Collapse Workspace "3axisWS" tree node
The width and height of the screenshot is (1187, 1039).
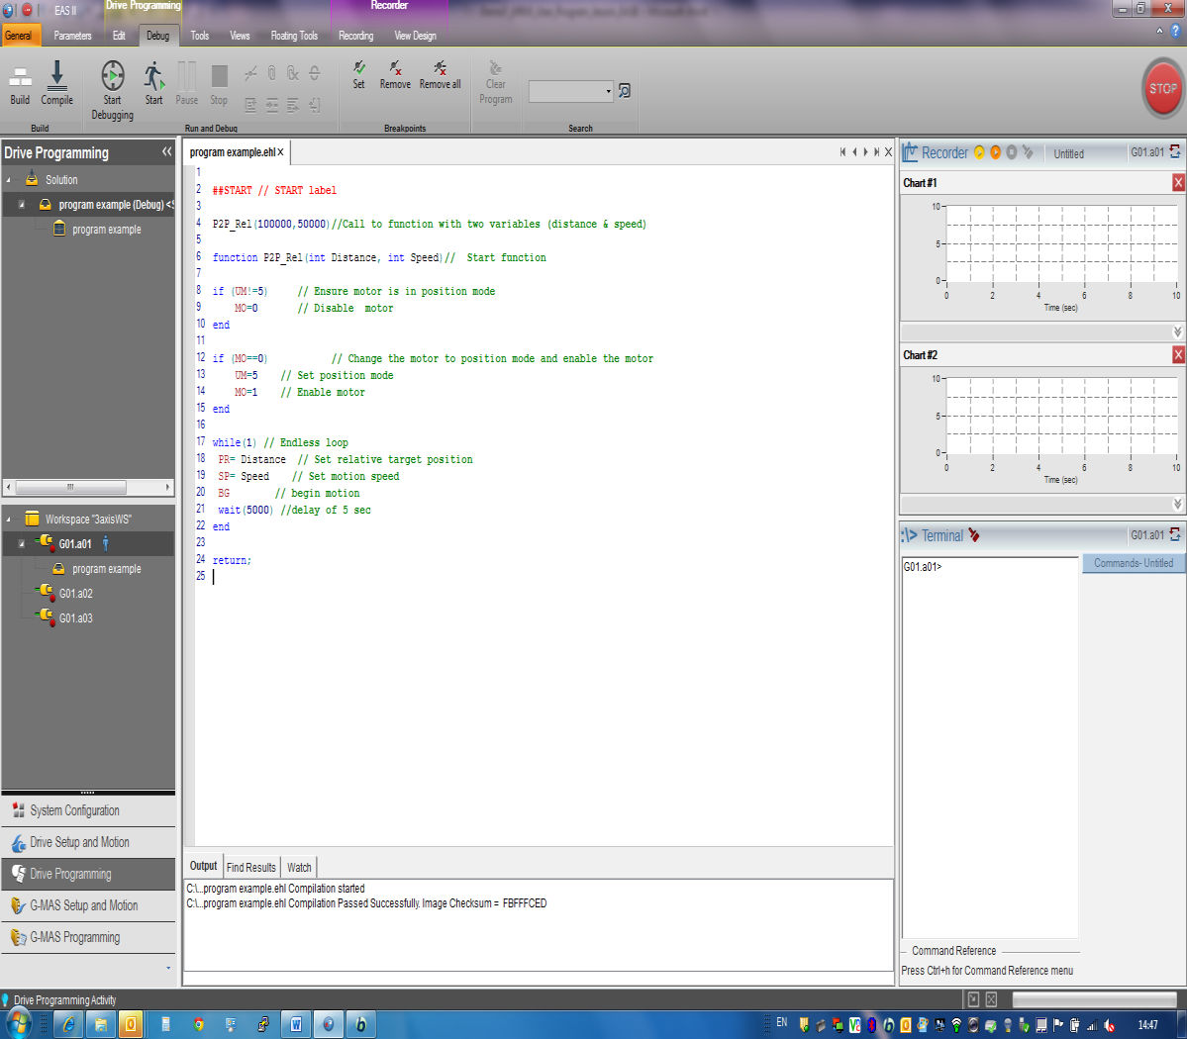[x=9, y=519]
